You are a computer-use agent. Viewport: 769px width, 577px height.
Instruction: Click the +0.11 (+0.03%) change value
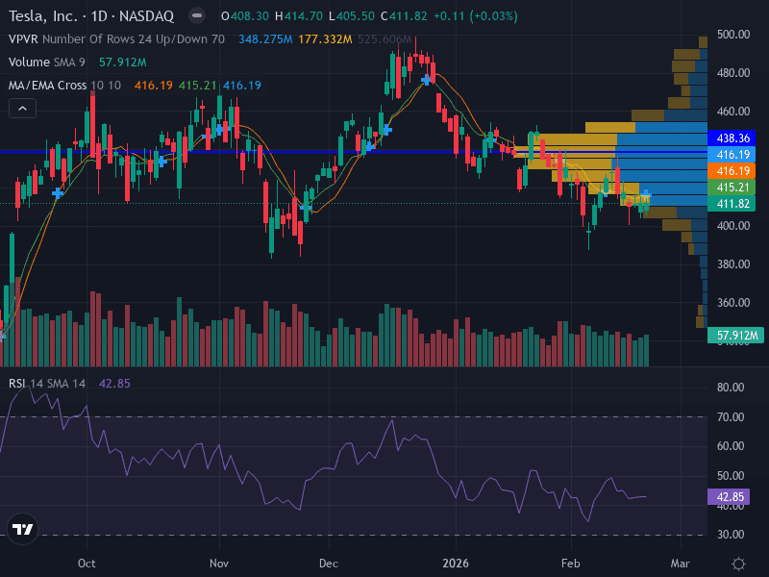475,16
